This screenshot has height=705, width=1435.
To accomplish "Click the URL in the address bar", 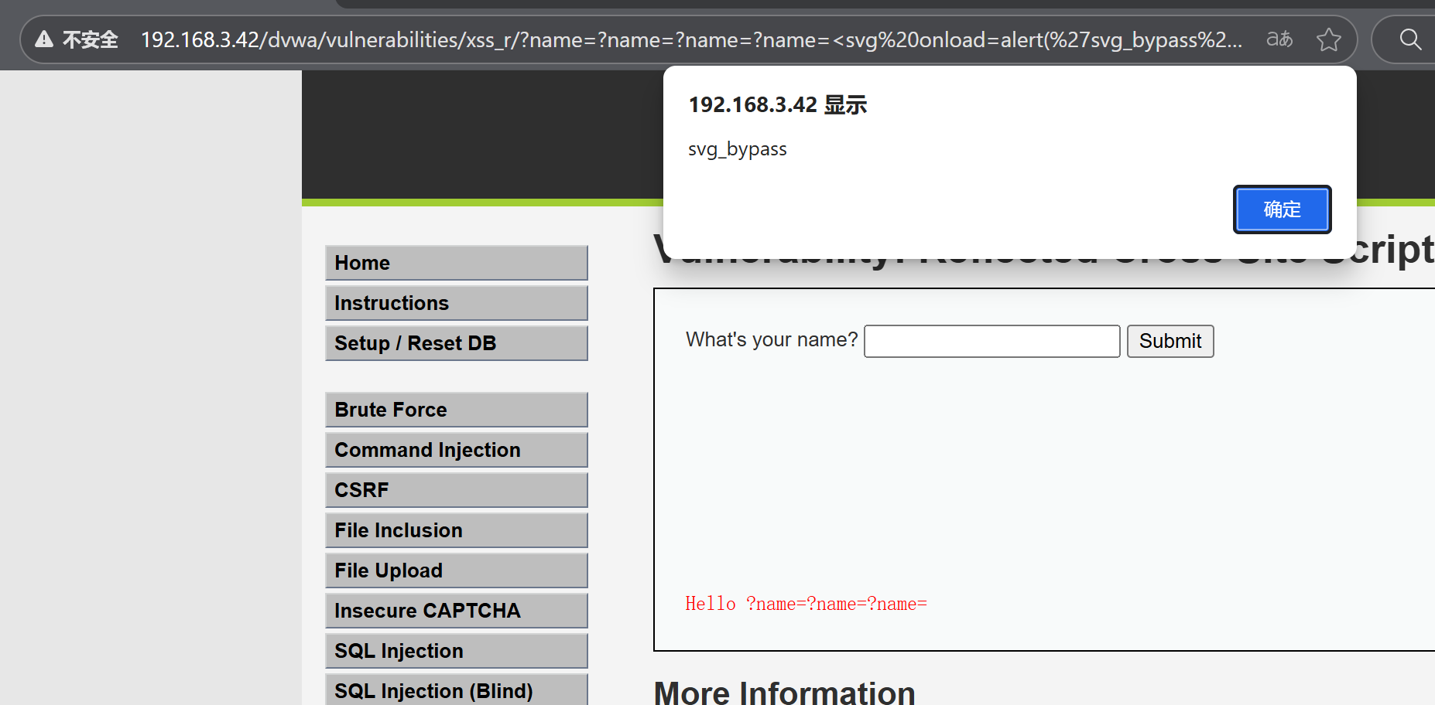I will (x=691, y=39).
